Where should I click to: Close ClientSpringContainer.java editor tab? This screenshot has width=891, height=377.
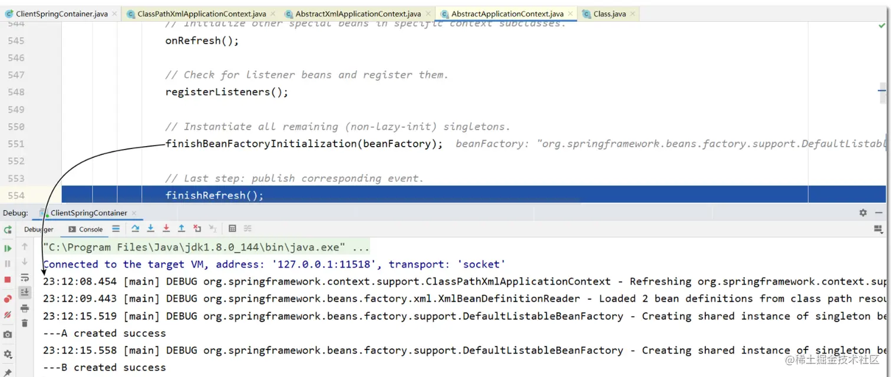coord(114,14)
